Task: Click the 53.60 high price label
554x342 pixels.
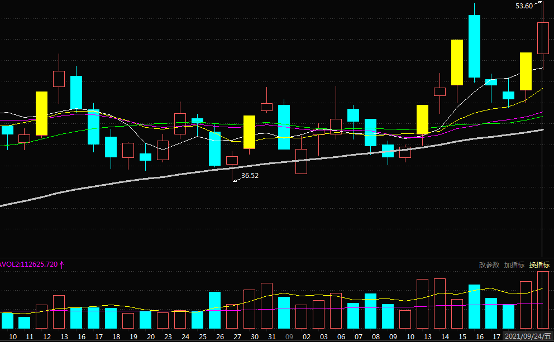Action: tap(524, 6)
